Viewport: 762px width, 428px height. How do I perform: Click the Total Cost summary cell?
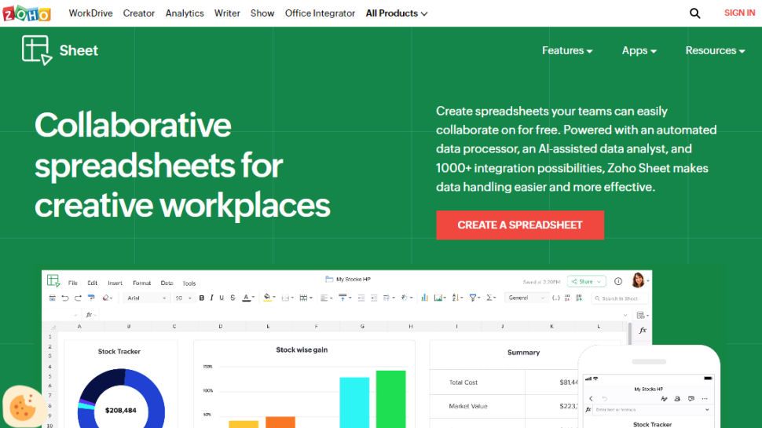click(x=477, y=382)
